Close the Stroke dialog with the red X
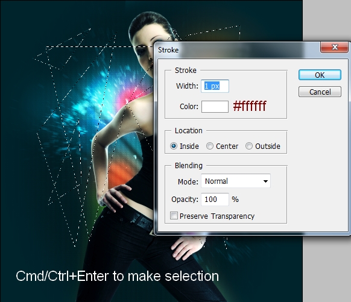351x302 pixels. click(335, 47)
